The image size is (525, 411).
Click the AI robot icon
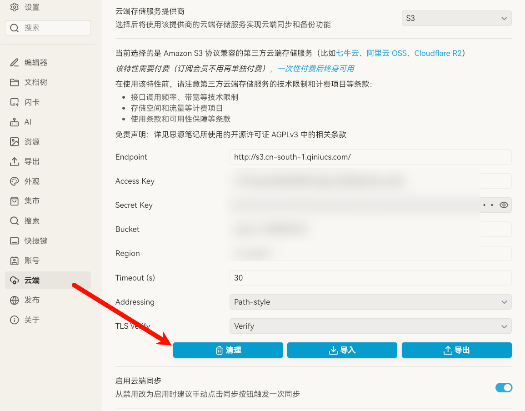point(15,122)
